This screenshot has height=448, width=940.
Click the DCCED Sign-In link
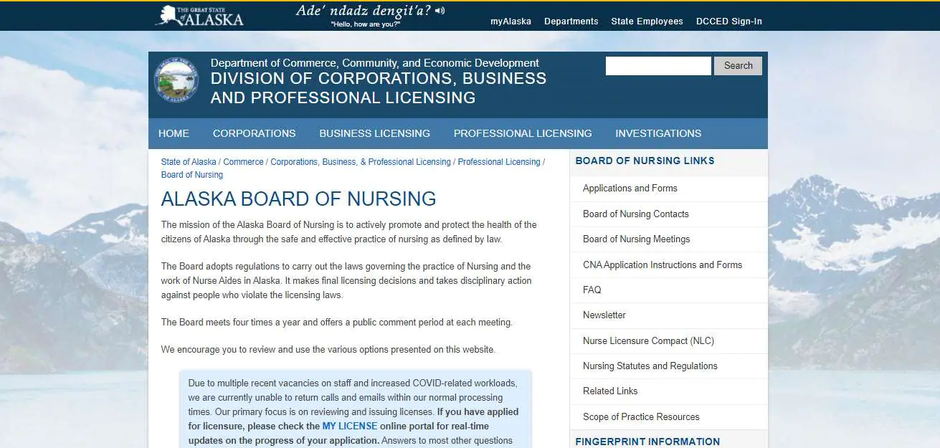coord(728,21)
